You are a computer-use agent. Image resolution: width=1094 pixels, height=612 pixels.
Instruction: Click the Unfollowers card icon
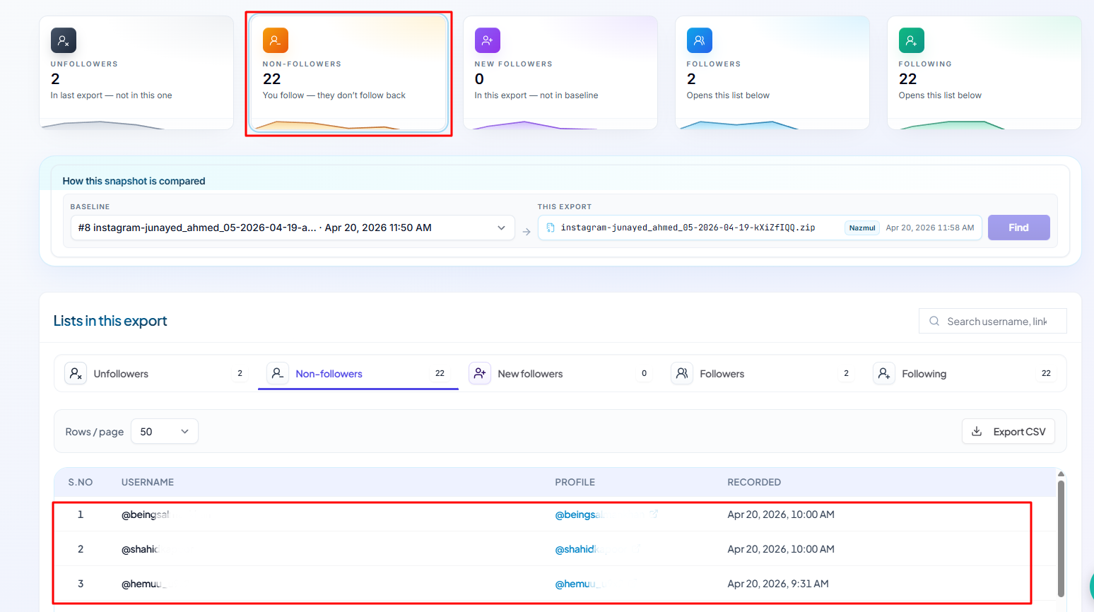64,40
